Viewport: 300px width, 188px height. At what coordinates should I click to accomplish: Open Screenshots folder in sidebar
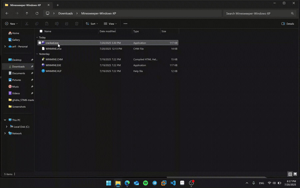(x=18, y=107)
